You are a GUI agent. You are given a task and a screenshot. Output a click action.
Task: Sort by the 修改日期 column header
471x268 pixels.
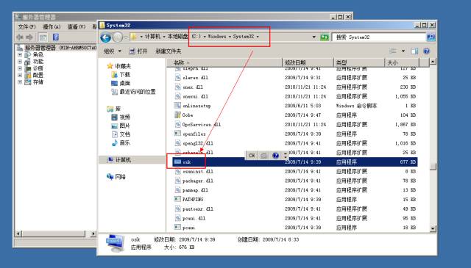pyautogui.click(x=308, y=62)
